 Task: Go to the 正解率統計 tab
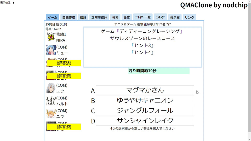coord(99,17)
